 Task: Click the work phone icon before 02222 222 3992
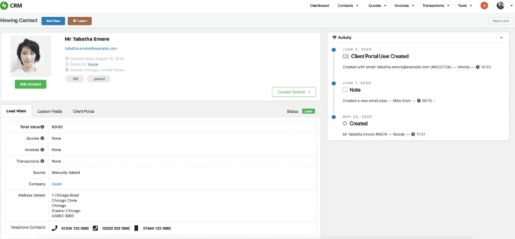(x=95, y=228)
